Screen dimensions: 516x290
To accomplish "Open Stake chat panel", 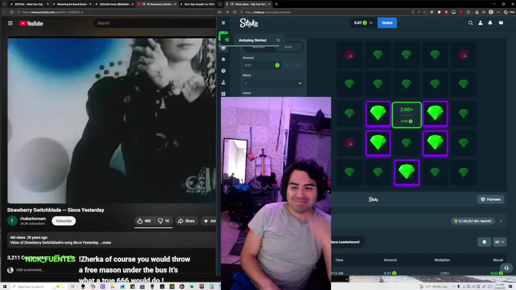I will (501, 23).
